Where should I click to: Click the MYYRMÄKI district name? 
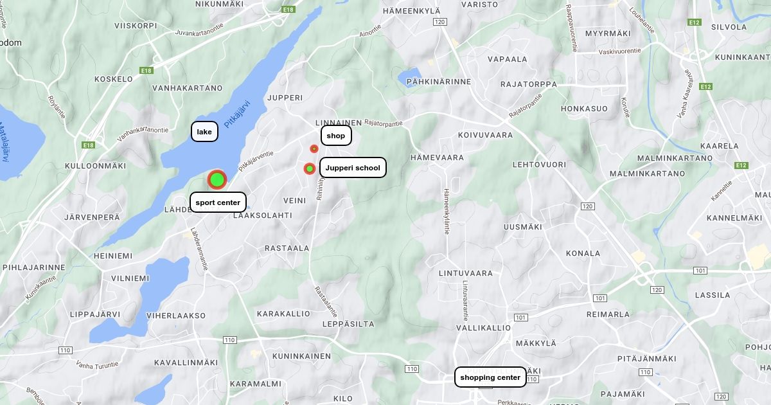[608, 33]
